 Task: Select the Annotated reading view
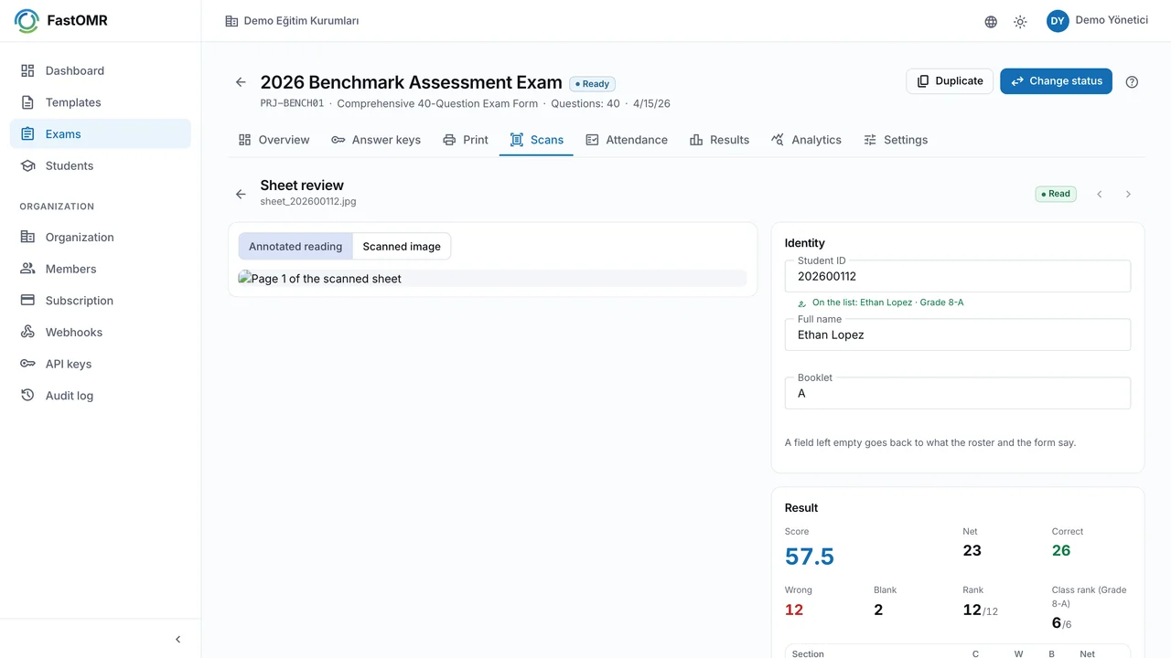click(x=295, y=246)
